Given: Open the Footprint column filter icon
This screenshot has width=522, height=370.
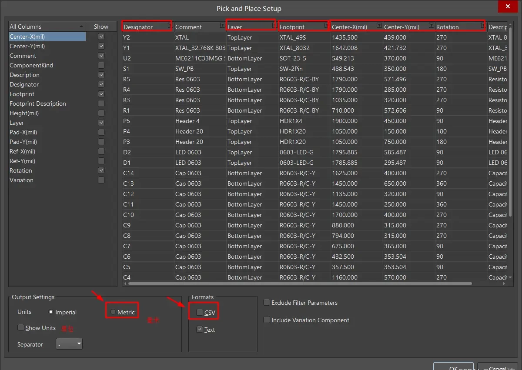Looking at the screenshot, I should 327,26.
